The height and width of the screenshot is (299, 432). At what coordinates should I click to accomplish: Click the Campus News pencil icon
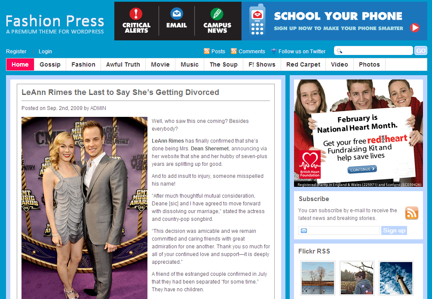point(217,14)
